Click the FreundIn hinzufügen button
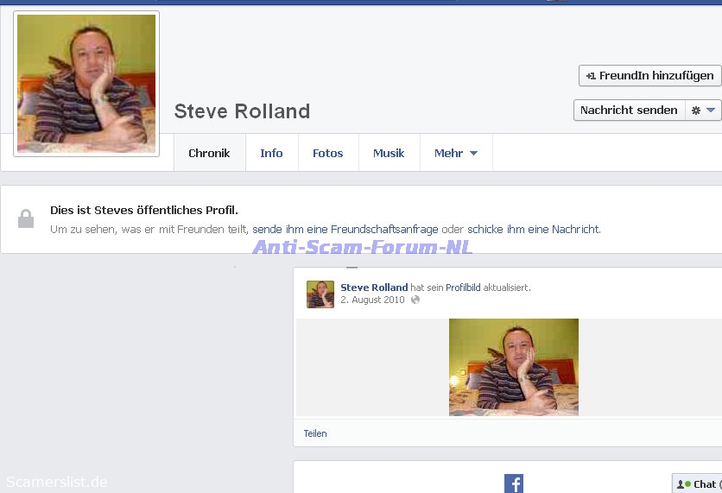This screenshot has width=722, height=493. 650,76
